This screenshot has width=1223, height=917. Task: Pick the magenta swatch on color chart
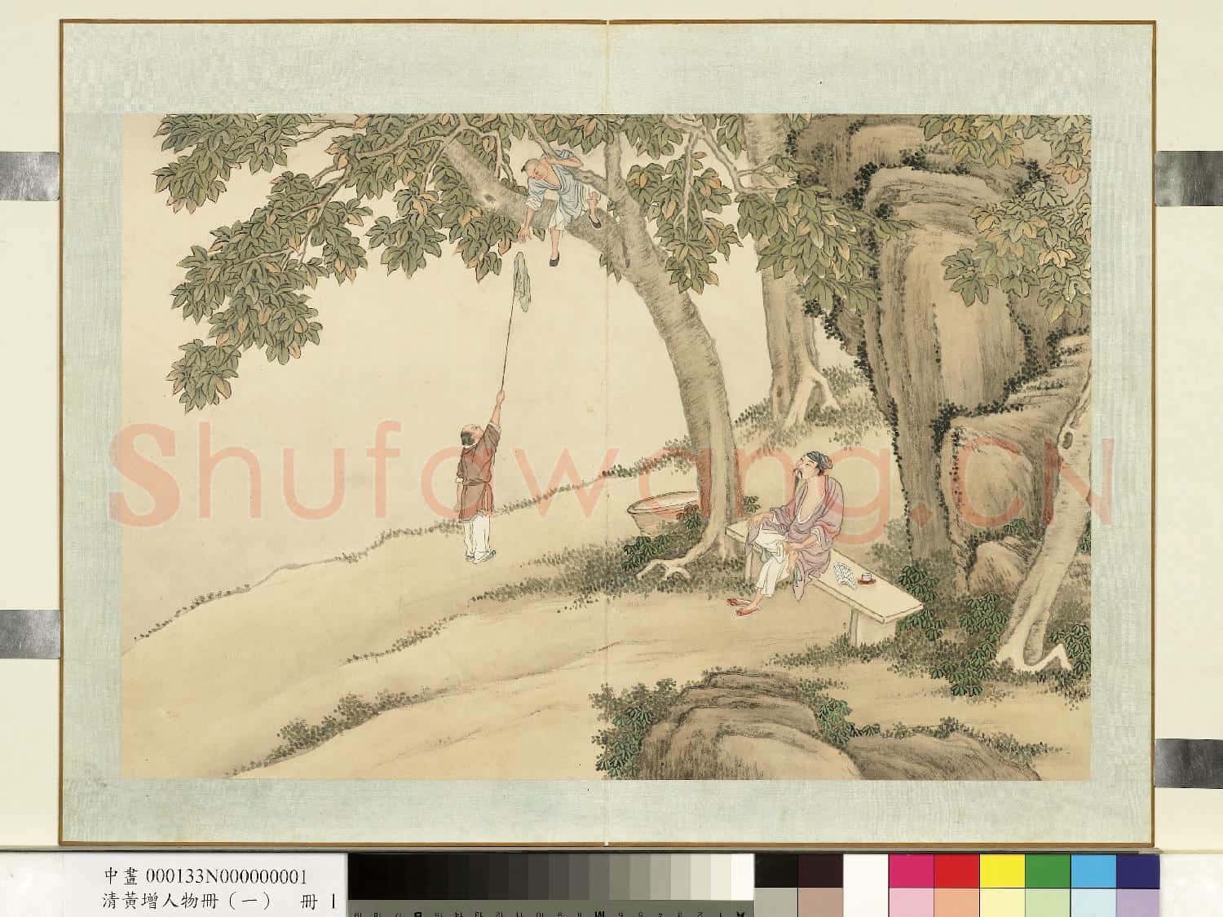click(912, 870)
